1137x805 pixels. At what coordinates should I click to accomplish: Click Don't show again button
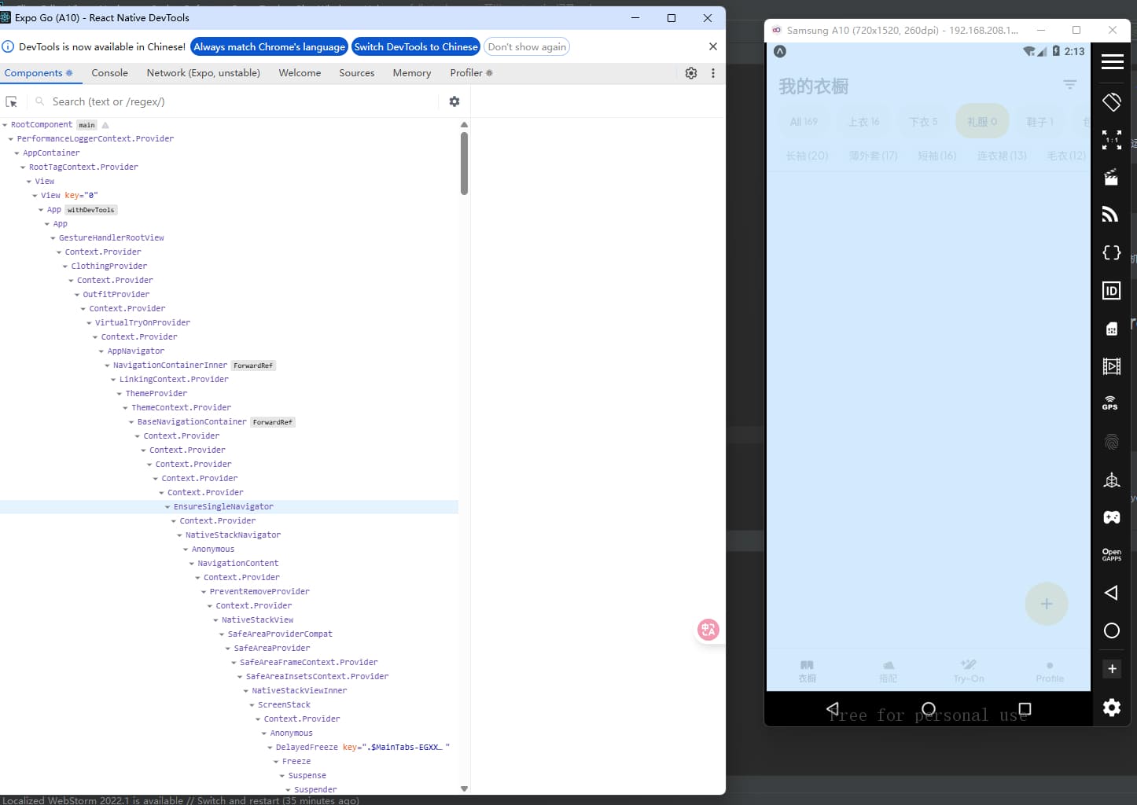[x=526, y=47]
